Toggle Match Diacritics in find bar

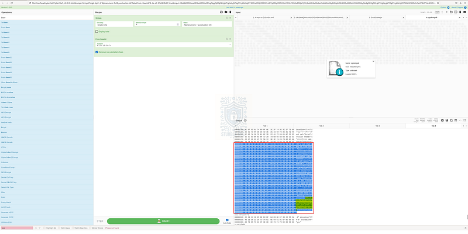(72, 228)
